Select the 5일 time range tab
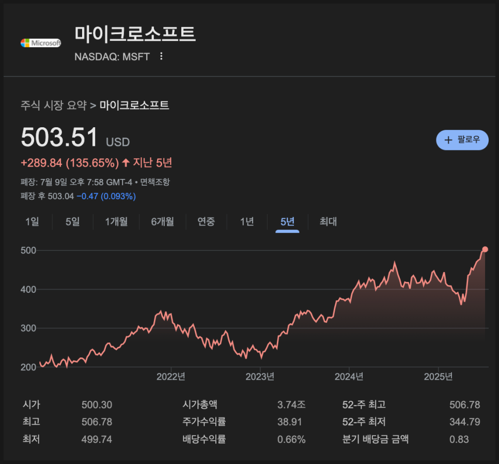 [72, 221]
